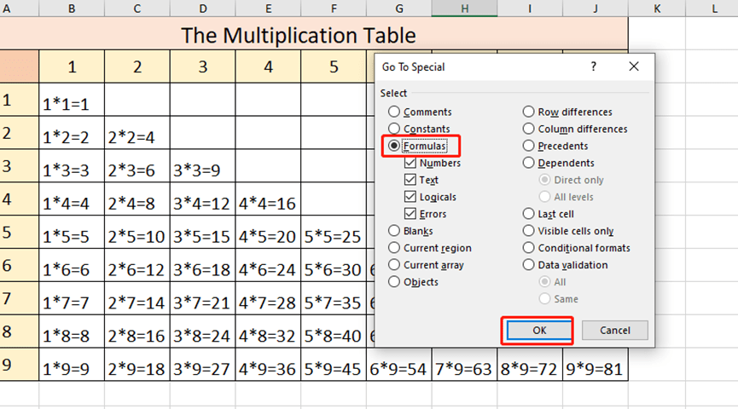Confirm with the OK button
Viewport: 738px width, 409px height.
[x=539, y=331]
